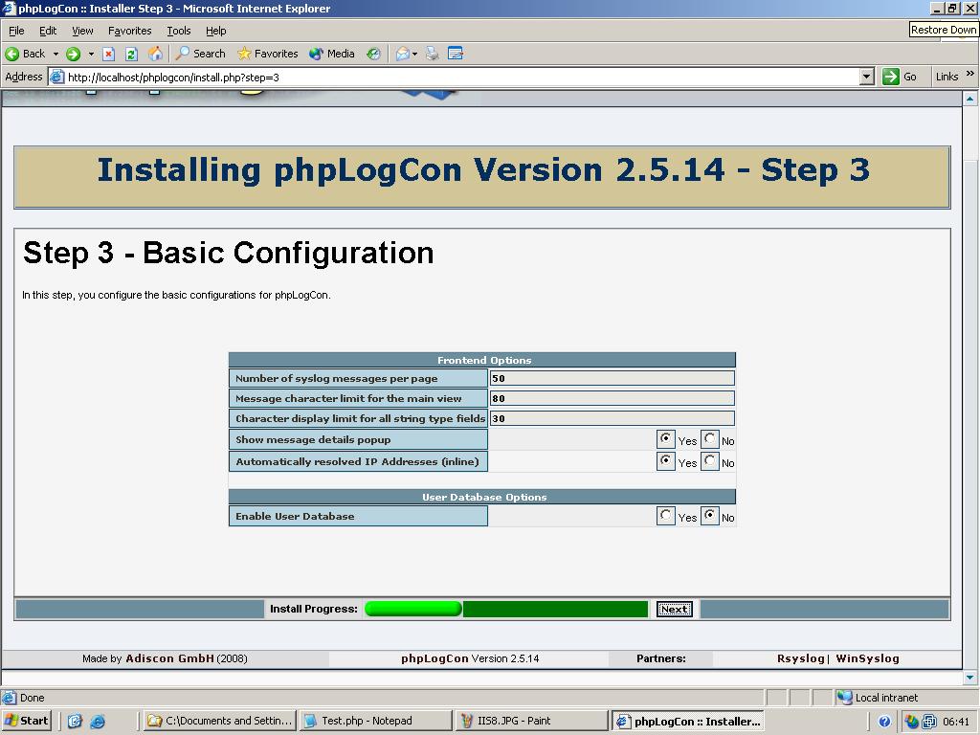This screenshot has width=980, height=735.
Task: Select Yes for Enable User Database
Action: click(x=666, y=516)
